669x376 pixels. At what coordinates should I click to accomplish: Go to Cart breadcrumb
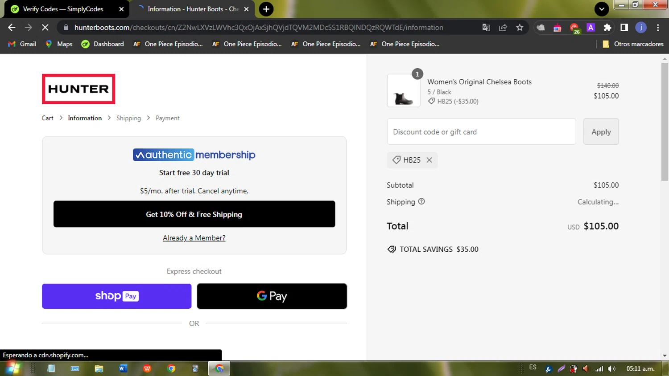click(x=47, y=118)
